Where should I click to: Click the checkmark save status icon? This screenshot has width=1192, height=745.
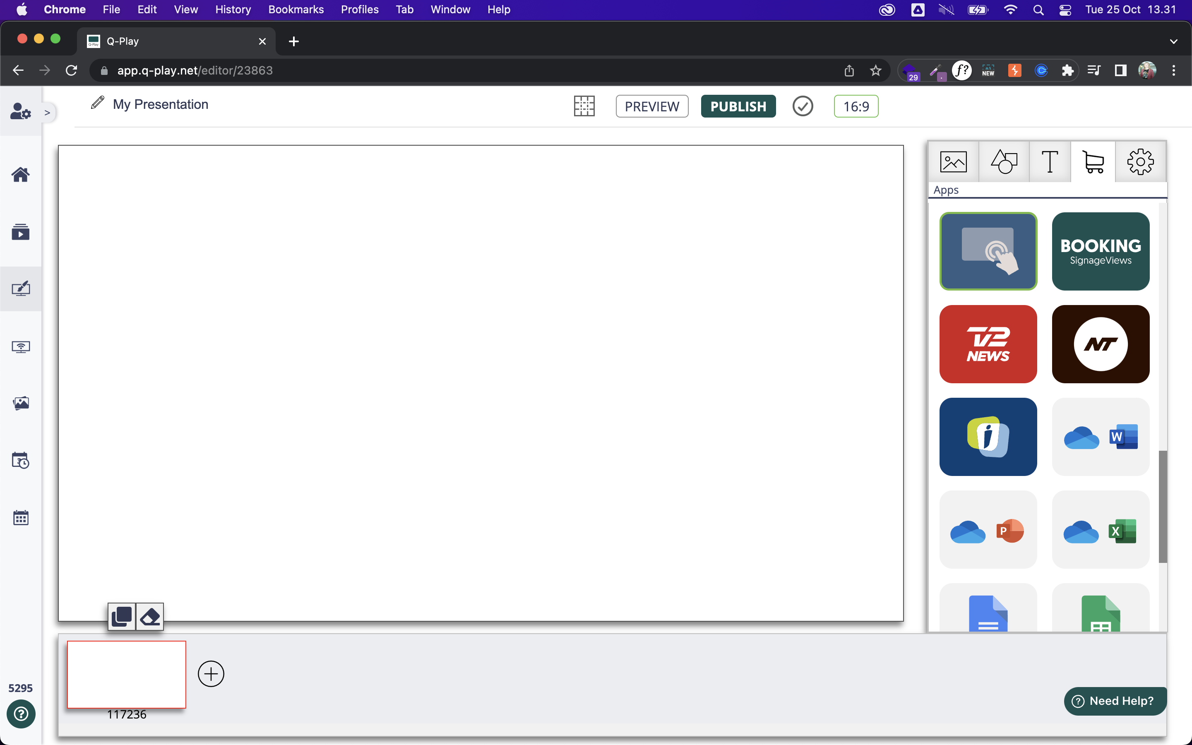(x=803, y=106)
